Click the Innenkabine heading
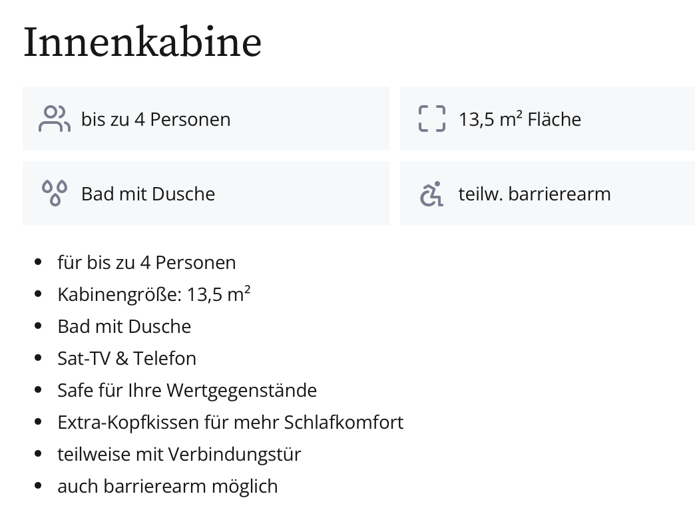 [x=142, y=42]
